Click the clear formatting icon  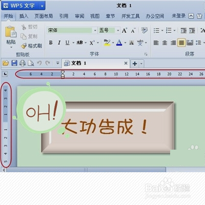[x=145, y=30]
